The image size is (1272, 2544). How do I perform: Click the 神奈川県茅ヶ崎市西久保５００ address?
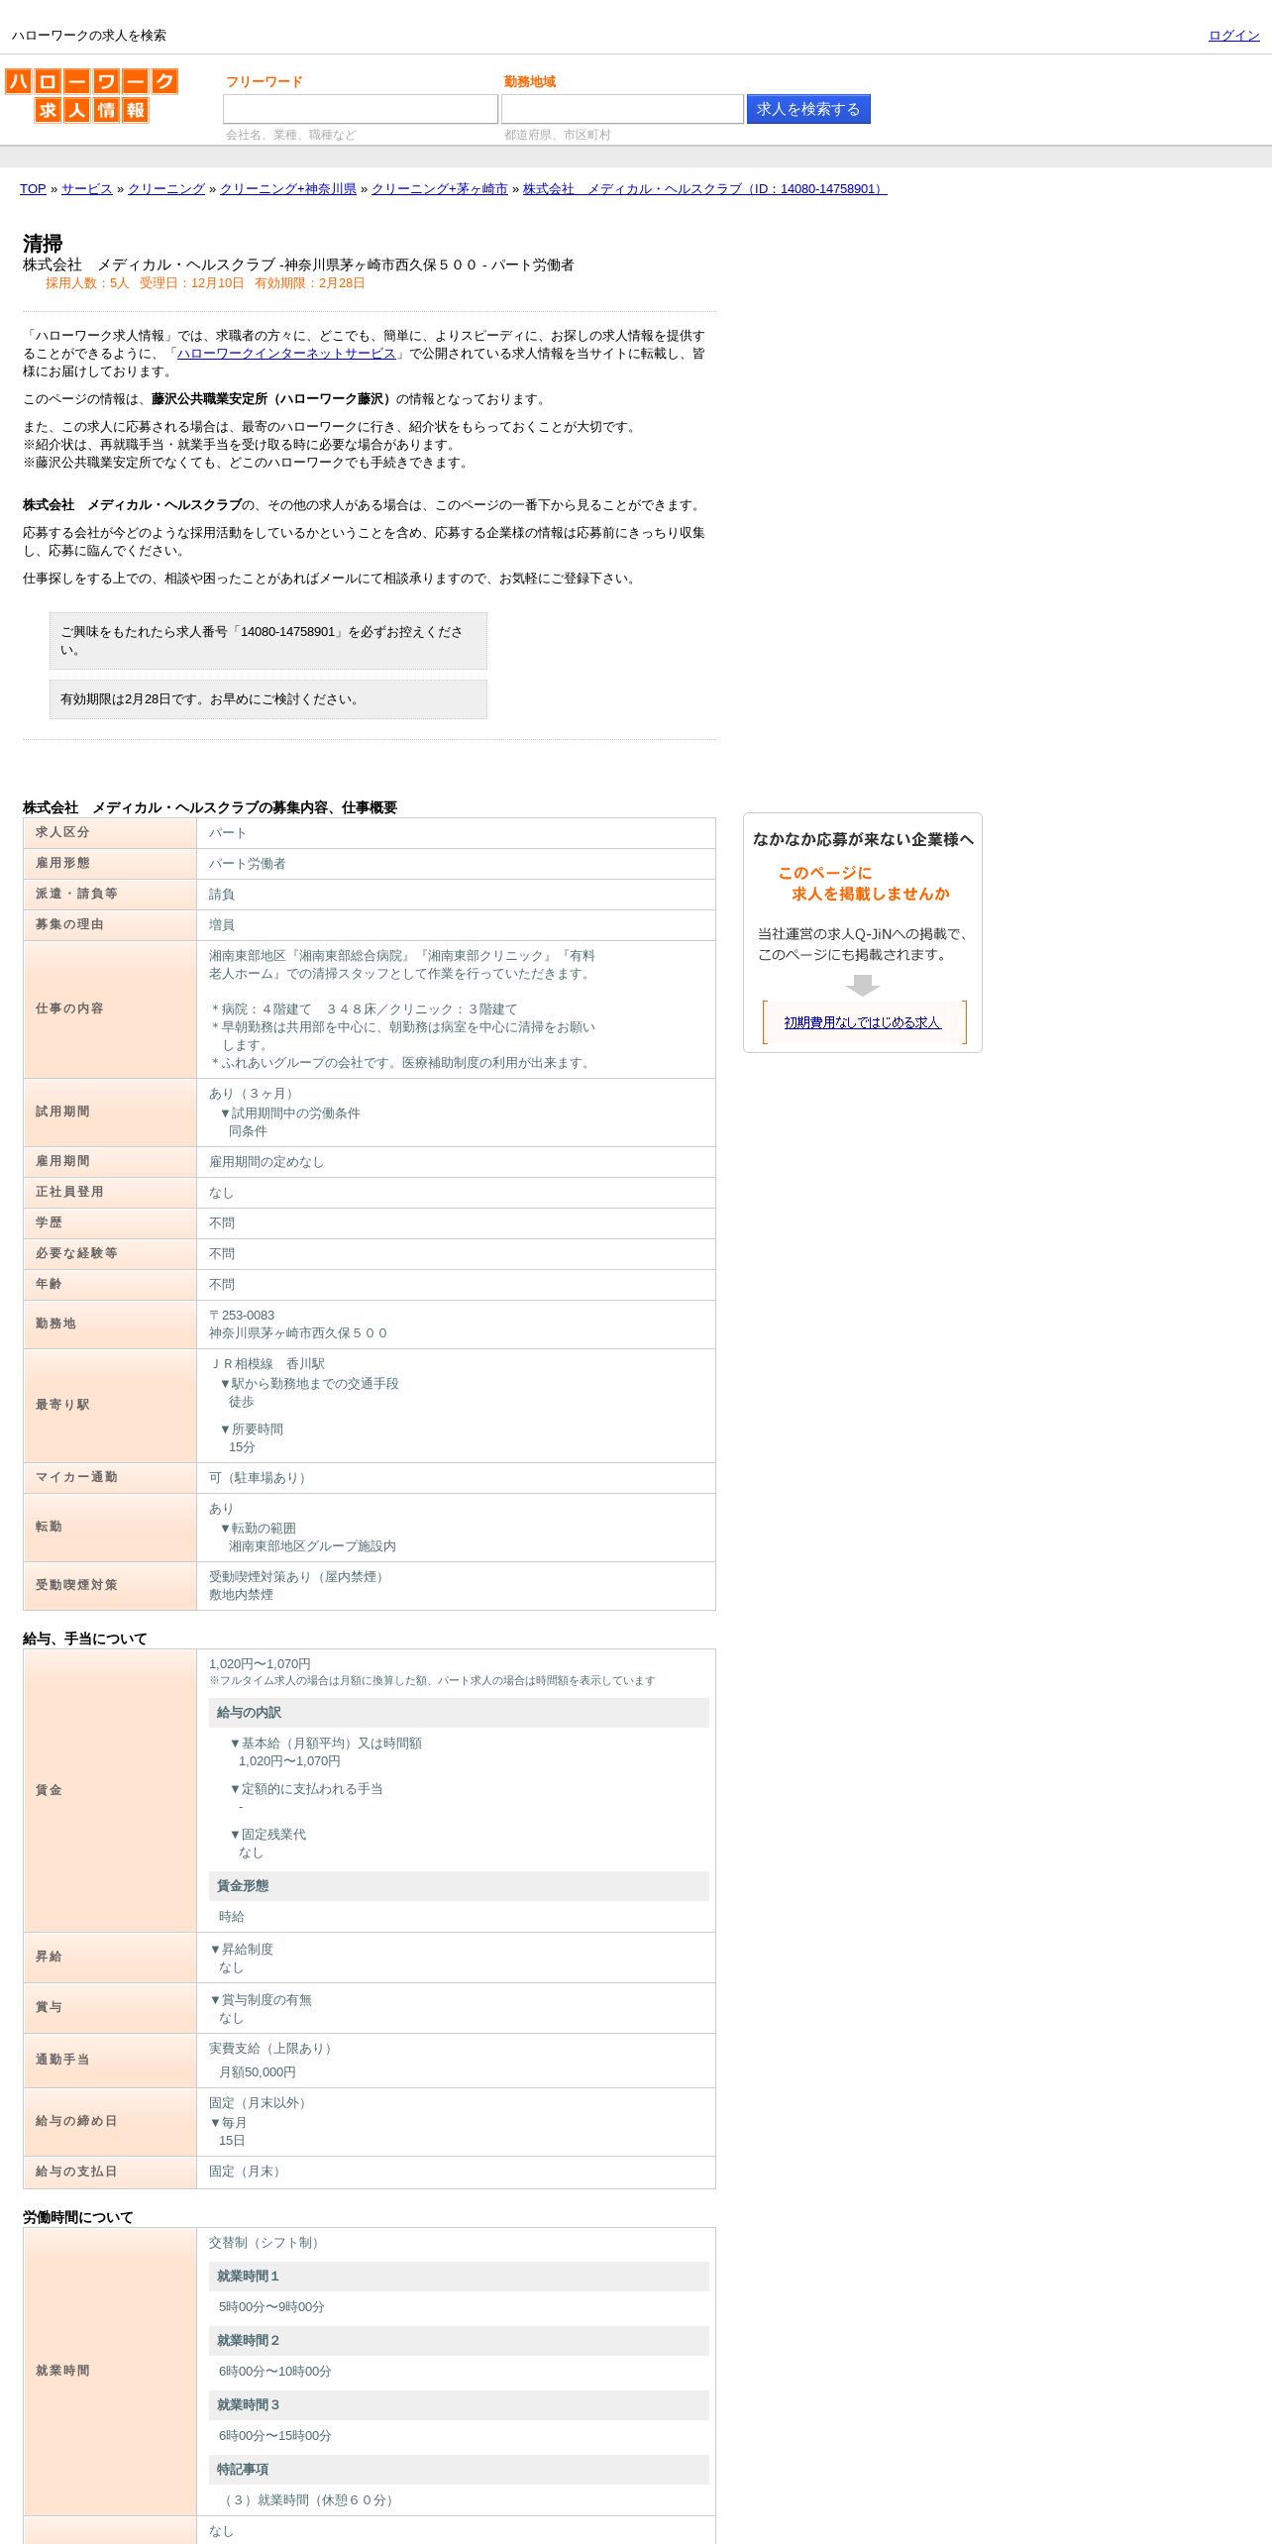298,1333
